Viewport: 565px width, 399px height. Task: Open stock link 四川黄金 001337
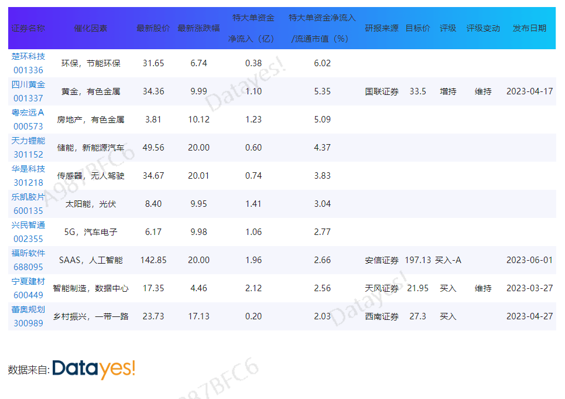(28, 91)
